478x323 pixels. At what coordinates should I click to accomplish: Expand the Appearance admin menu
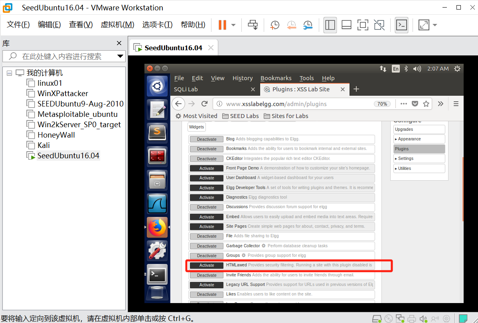click(x=419, y=139)
